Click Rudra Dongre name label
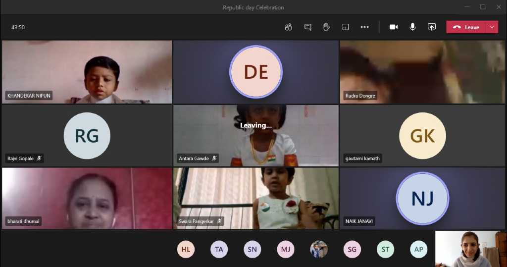 360,96
